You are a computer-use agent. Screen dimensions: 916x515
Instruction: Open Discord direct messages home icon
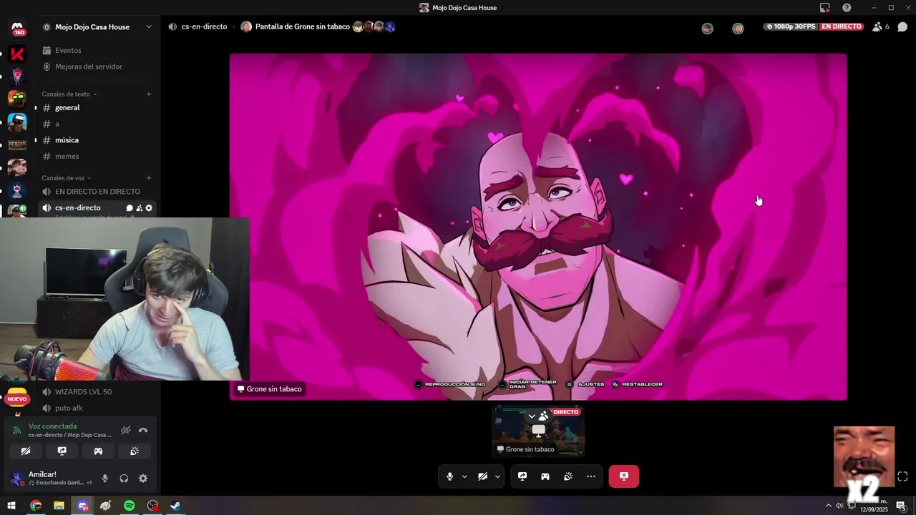pyautogui.click(x=18, y=29)
